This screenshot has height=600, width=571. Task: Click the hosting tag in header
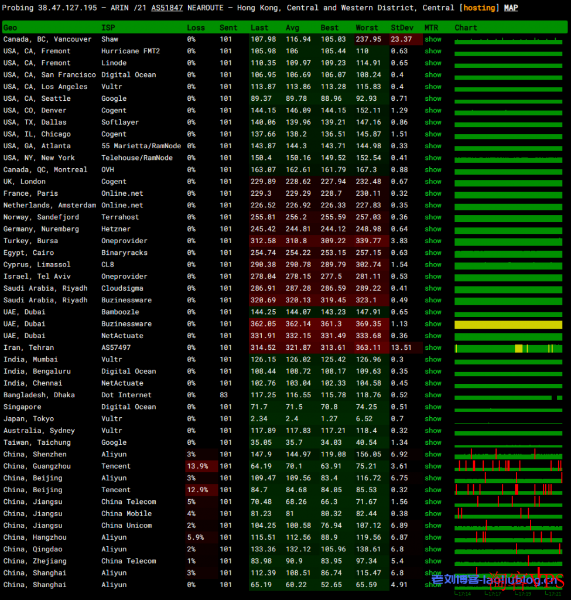pyautogui.click(x=479, y=8)
